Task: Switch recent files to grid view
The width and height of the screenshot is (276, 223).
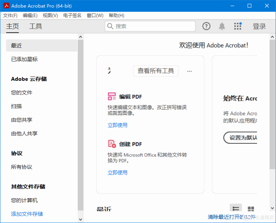Action: point(251,209)
